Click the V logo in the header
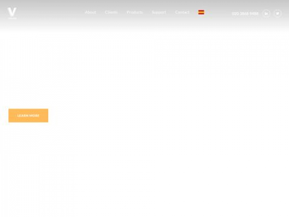Screen dimensions: 289x217 (12, 13)
